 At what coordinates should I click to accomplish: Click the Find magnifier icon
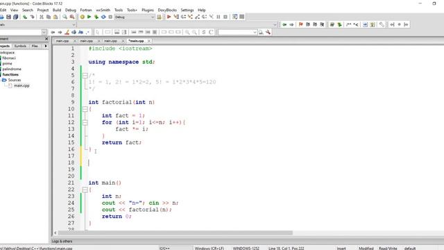(x=65, y=17)
